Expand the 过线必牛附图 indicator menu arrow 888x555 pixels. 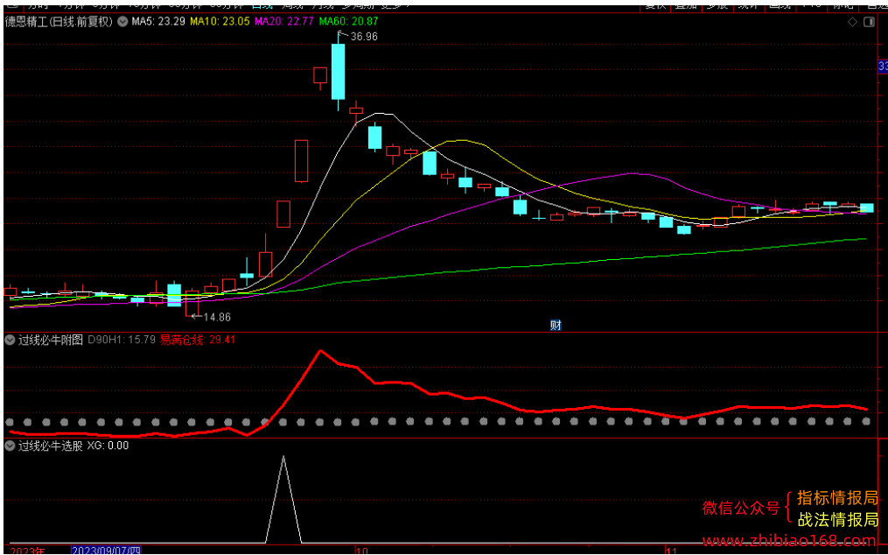point(10,341)
